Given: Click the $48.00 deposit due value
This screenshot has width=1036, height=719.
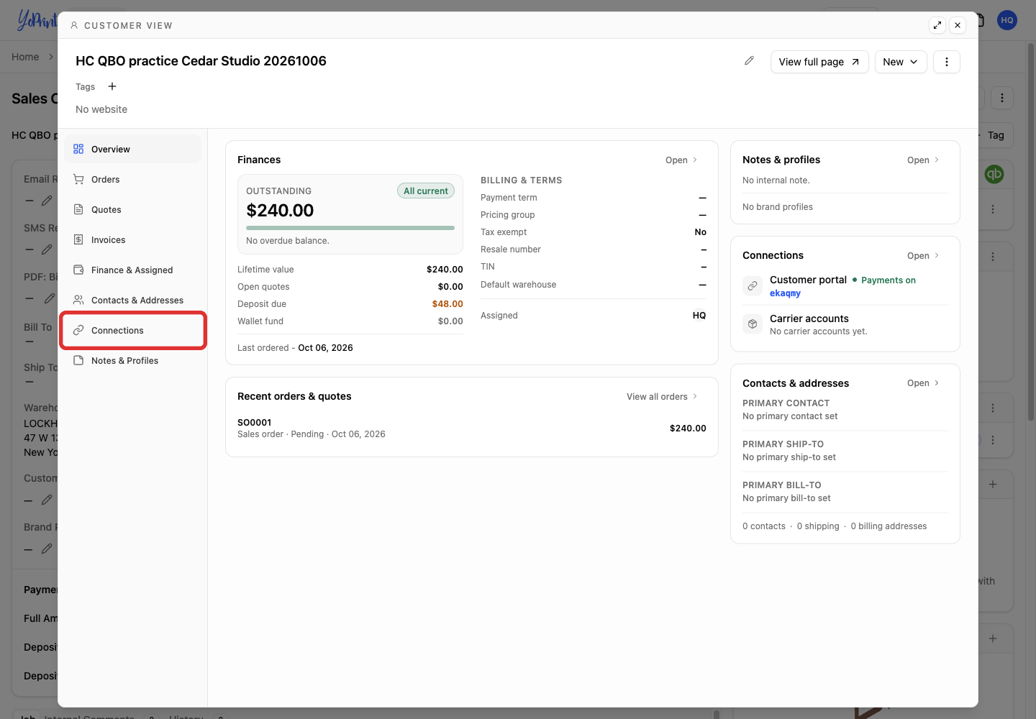Looking at the screenshot, I should (447, 304).
